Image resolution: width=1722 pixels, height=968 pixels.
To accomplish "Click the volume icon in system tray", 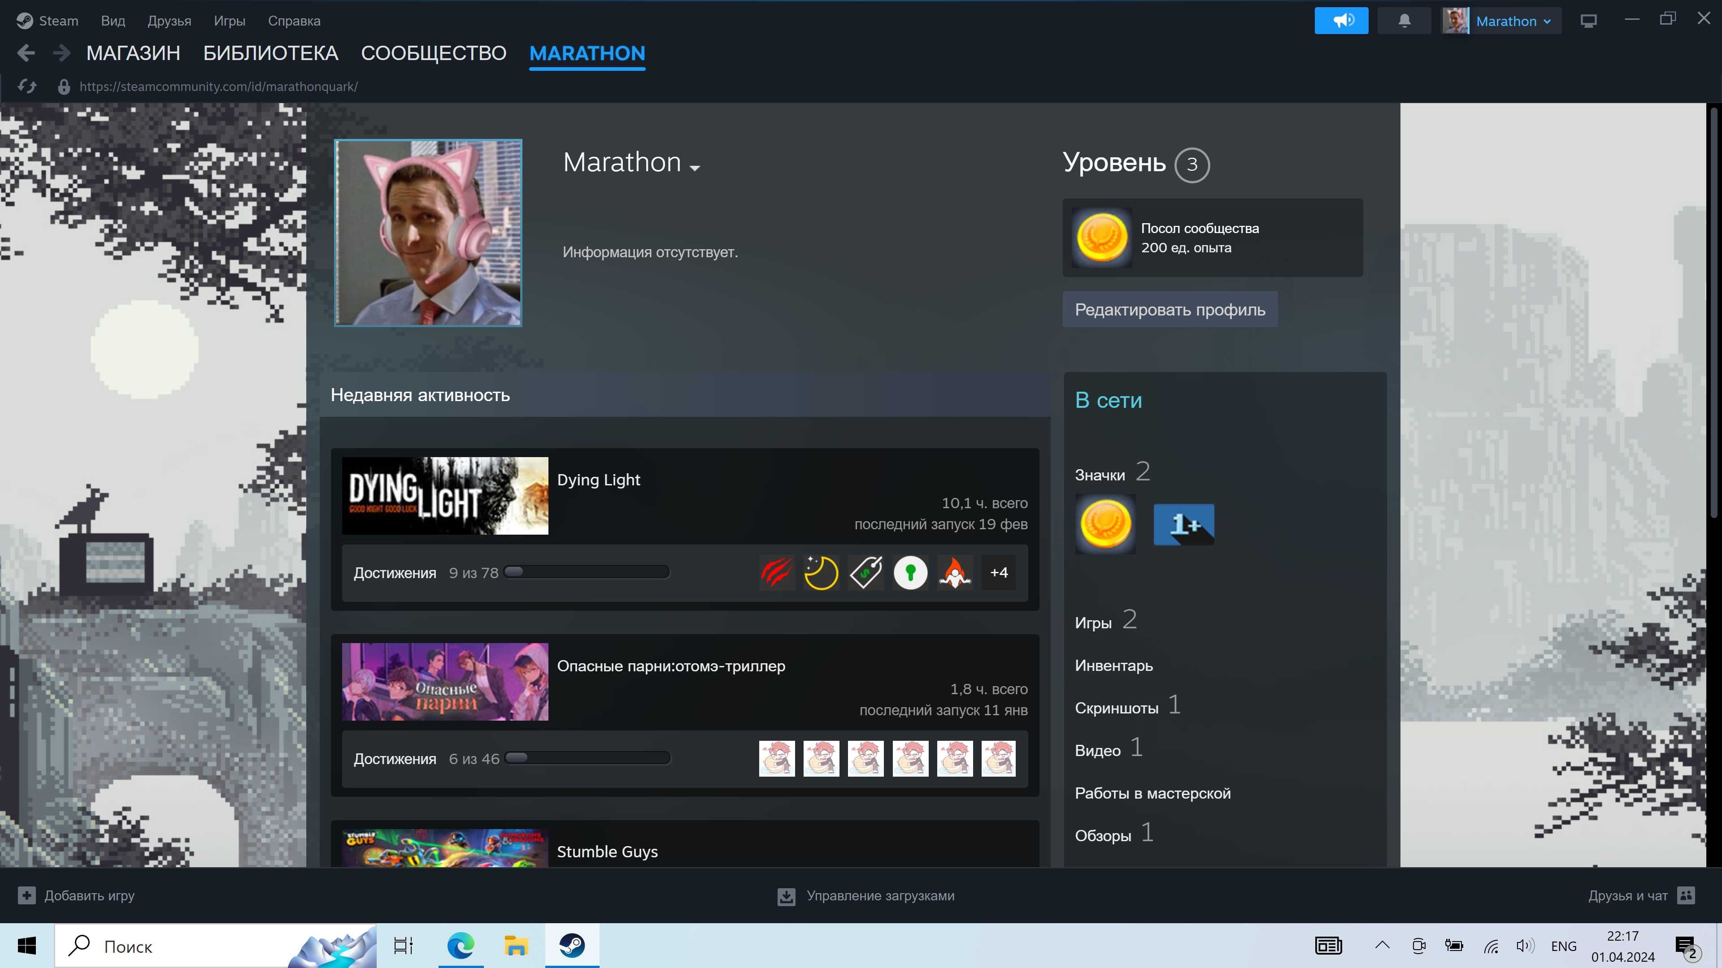I will pyautogui.click(x=1526, y=945).
